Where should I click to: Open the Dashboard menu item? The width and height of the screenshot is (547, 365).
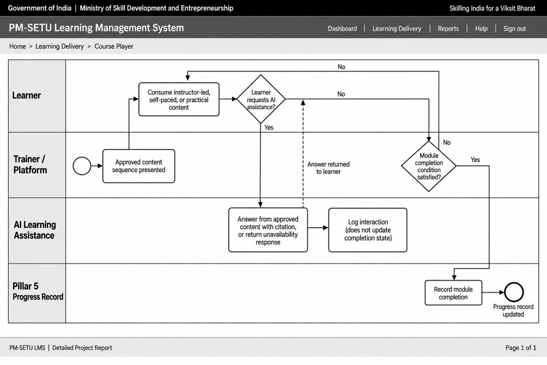click(342, 29)
